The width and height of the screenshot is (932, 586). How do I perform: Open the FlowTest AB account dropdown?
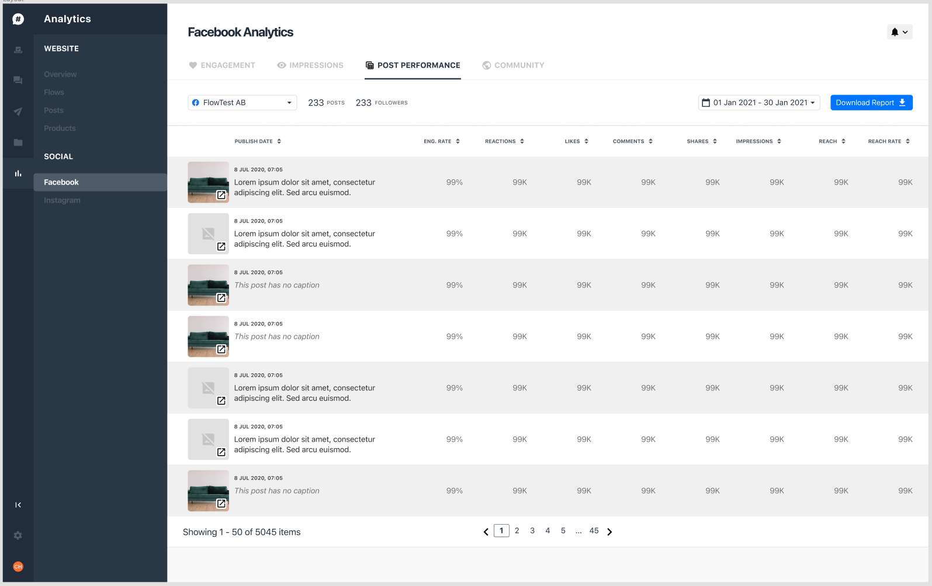tap(242, 103)
